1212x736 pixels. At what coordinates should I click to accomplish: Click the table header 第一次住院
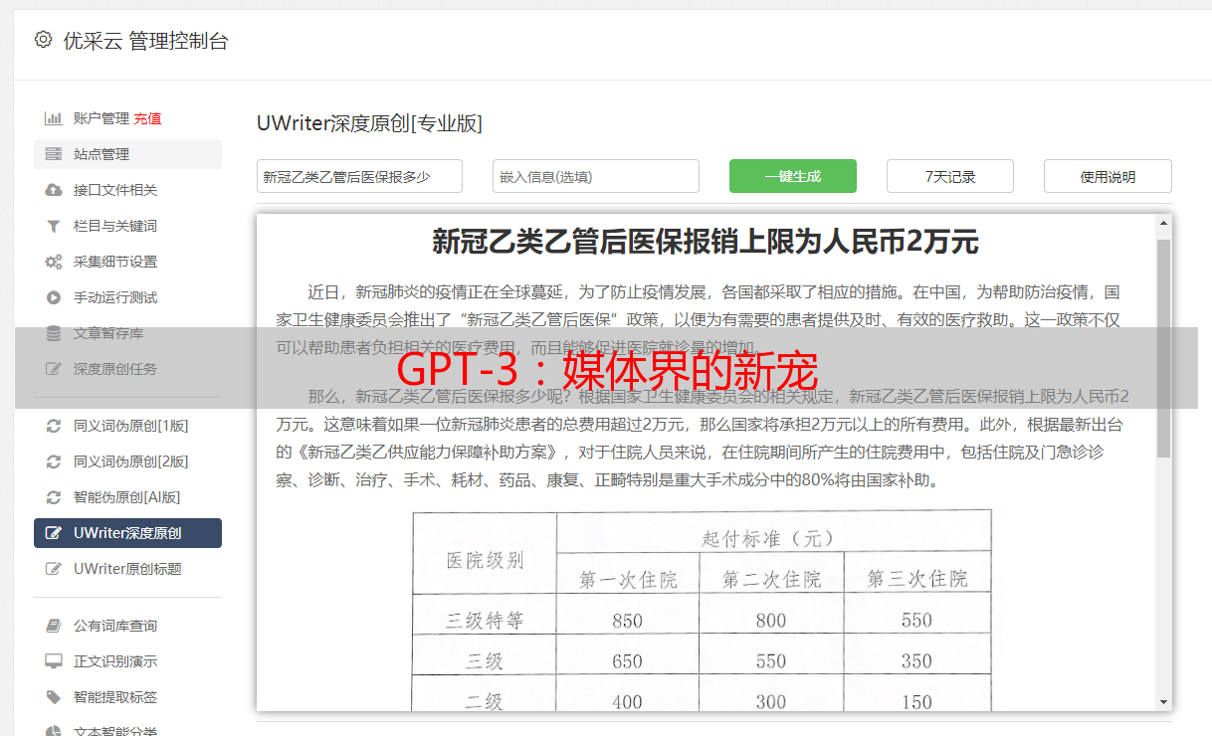[x=628, y=579]
